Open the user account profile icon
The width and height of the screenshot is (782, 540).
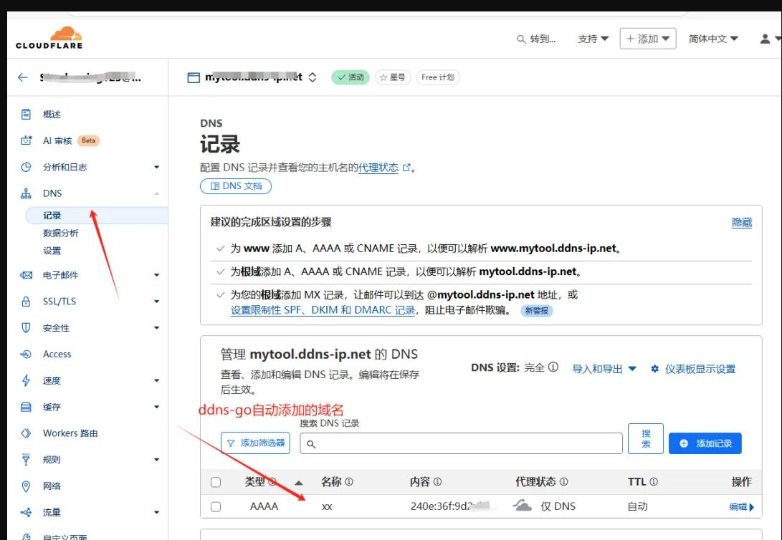765,39
